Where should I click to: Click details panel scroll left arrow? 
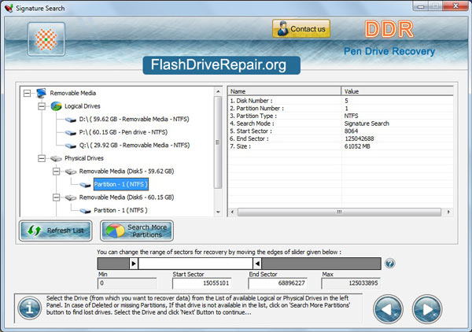coord(232,212)
